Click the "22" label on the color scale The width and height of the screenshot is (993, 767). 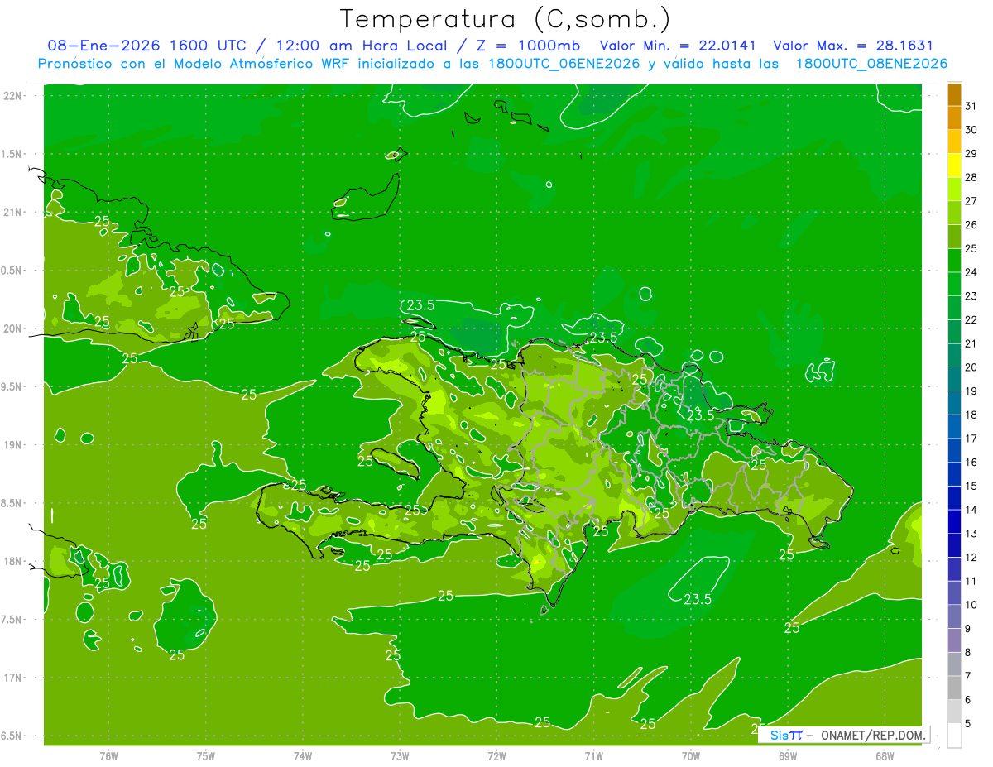(971, 319)
